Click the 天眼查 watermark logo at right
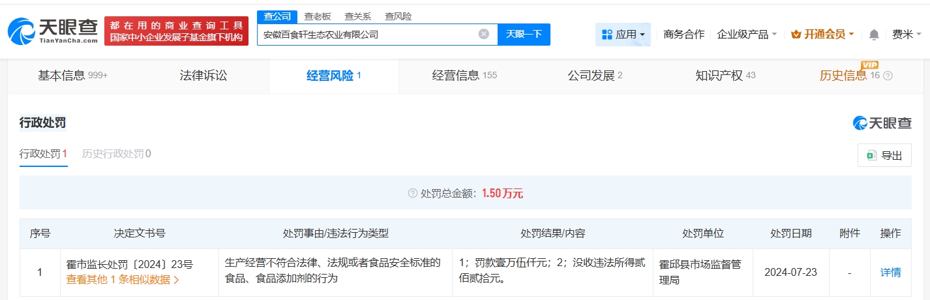The height and width of the screenshot is (300, 930). tap(882, 123)
